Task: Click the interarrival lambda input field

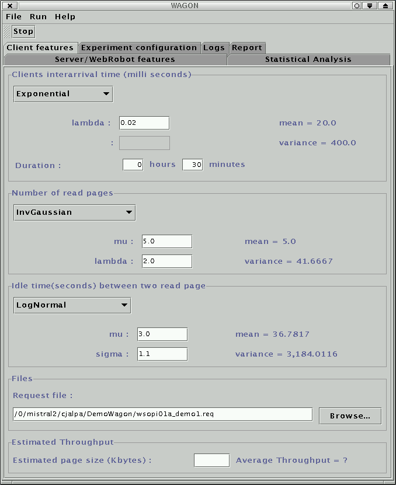Action: click(x=144, y=123)
